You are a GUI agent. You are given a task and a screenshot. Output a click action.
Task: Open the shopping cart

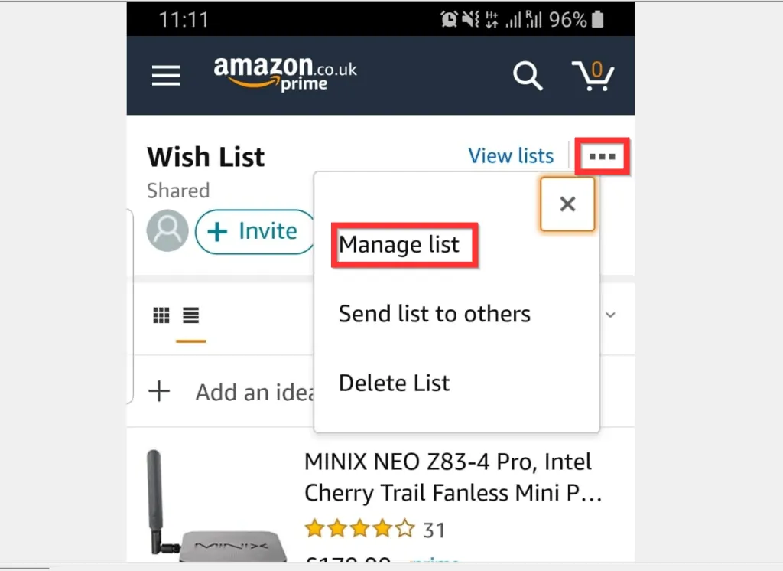[594, 76]
